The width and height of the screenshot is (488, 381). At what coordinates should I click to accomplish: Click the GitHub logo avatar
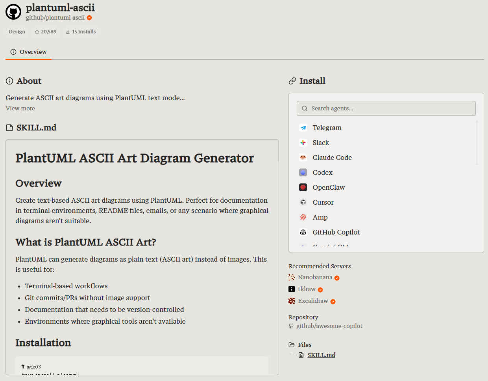click(x=13, y=12)
